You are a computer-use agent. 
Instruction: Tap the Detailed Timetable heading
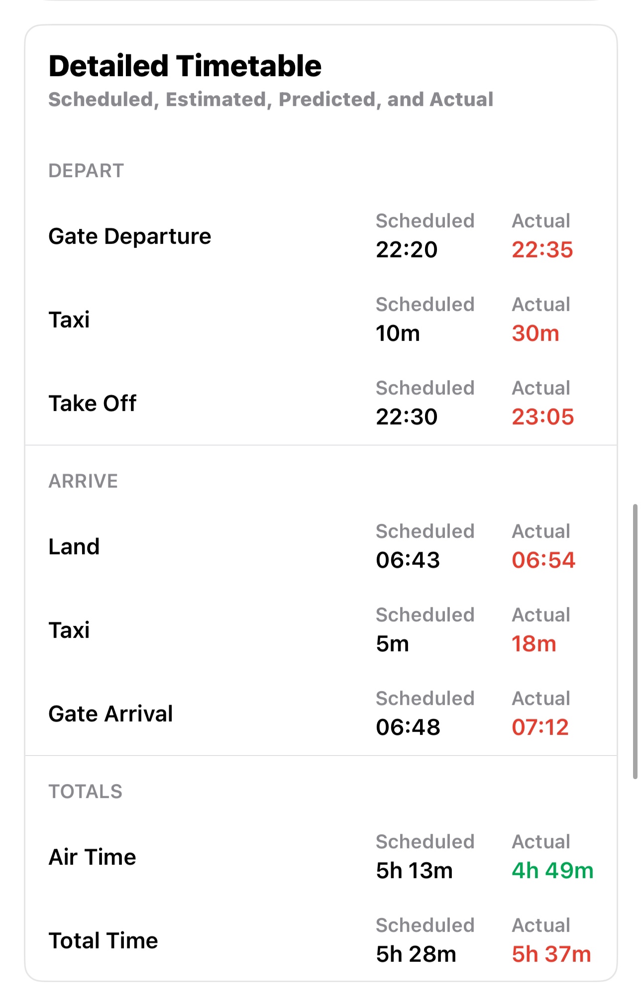(185, 66)
